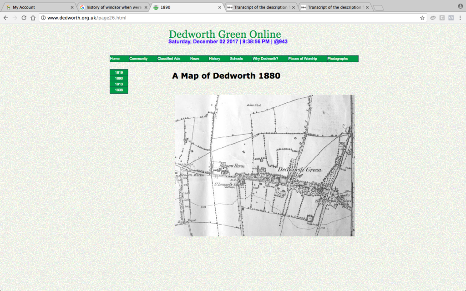Open the Chrome three-dot menu

click(x=460, y=18)
